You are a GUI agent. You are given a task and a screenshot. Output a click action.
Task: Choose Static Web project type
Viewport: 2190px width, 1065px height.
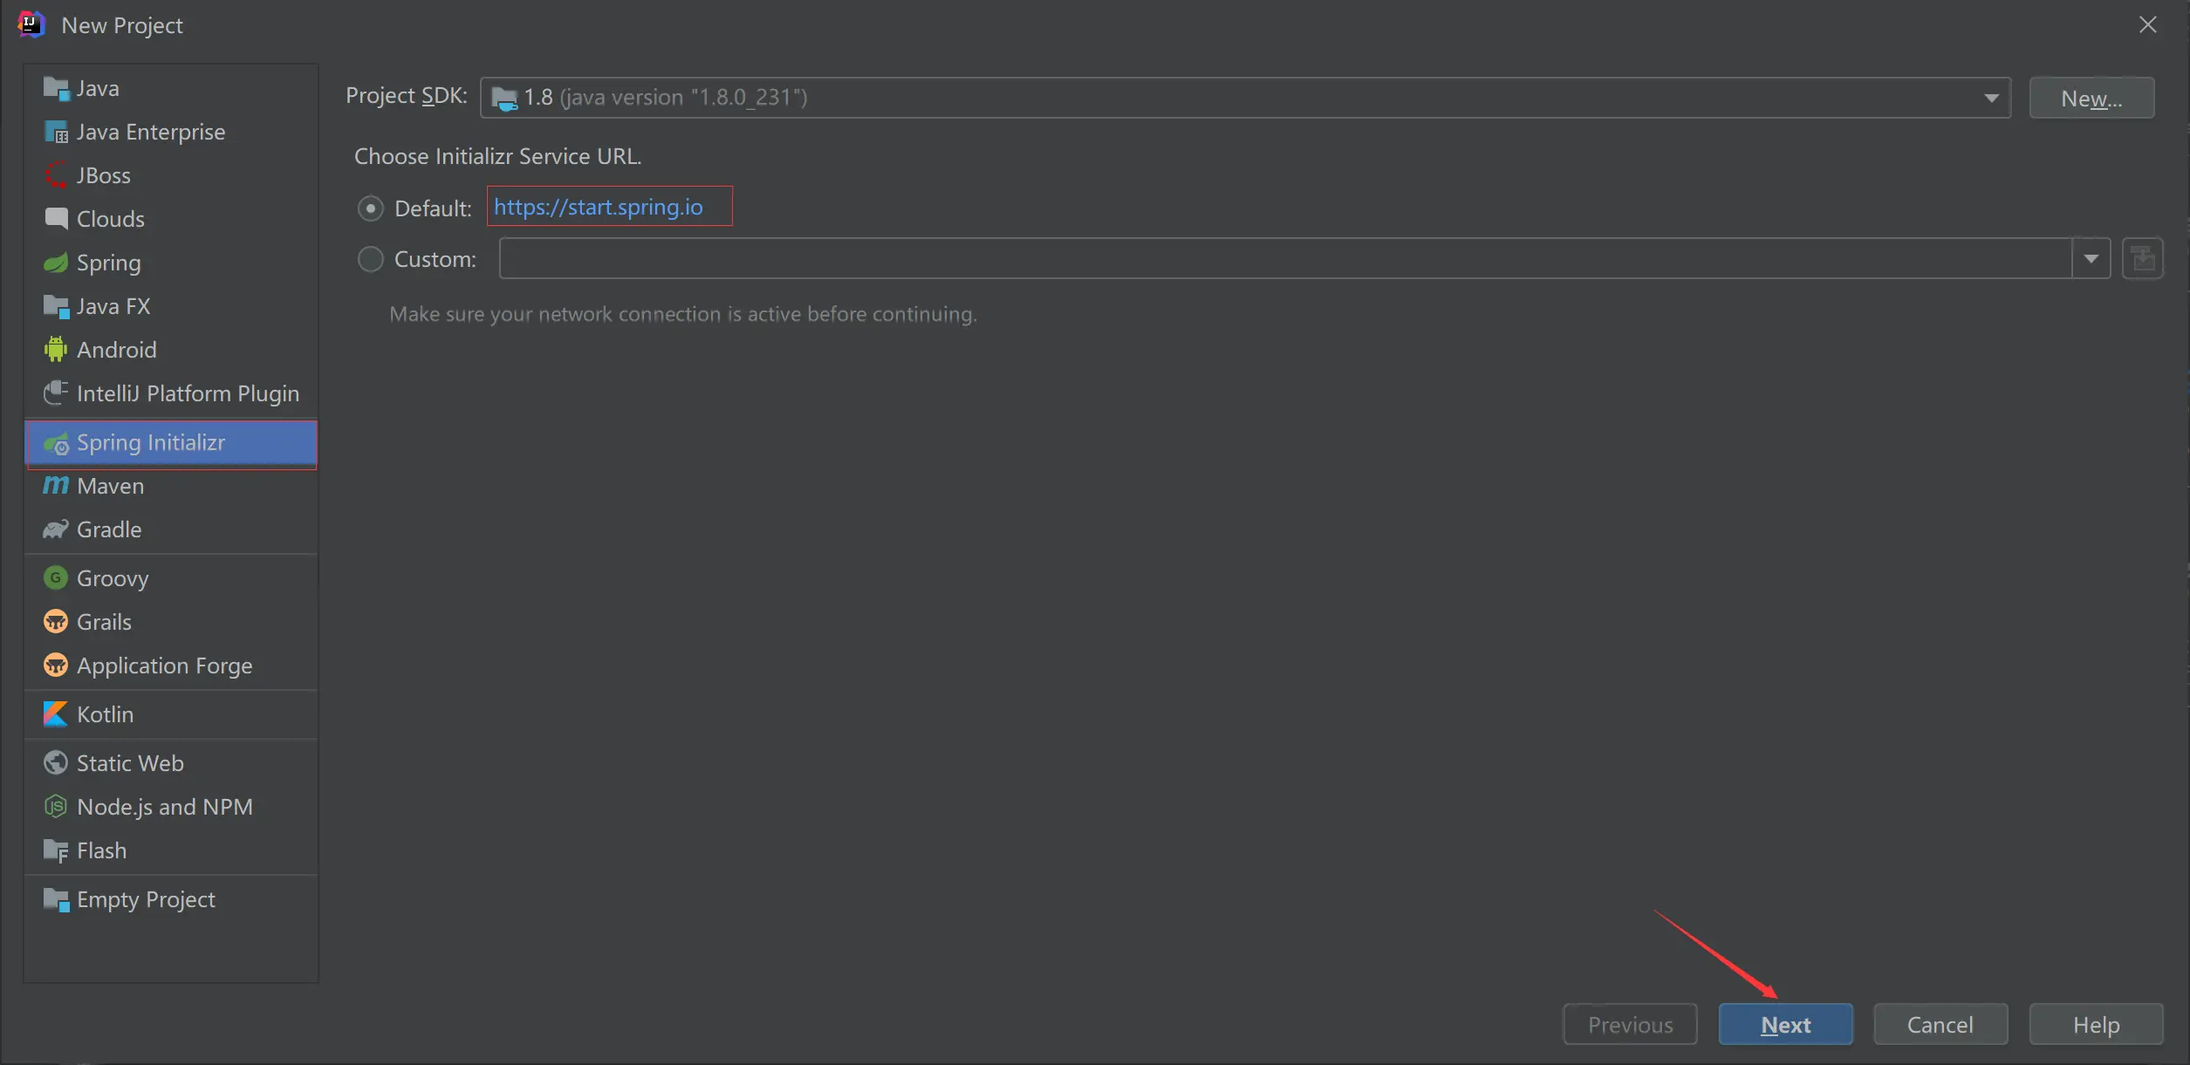pos(130,763)
